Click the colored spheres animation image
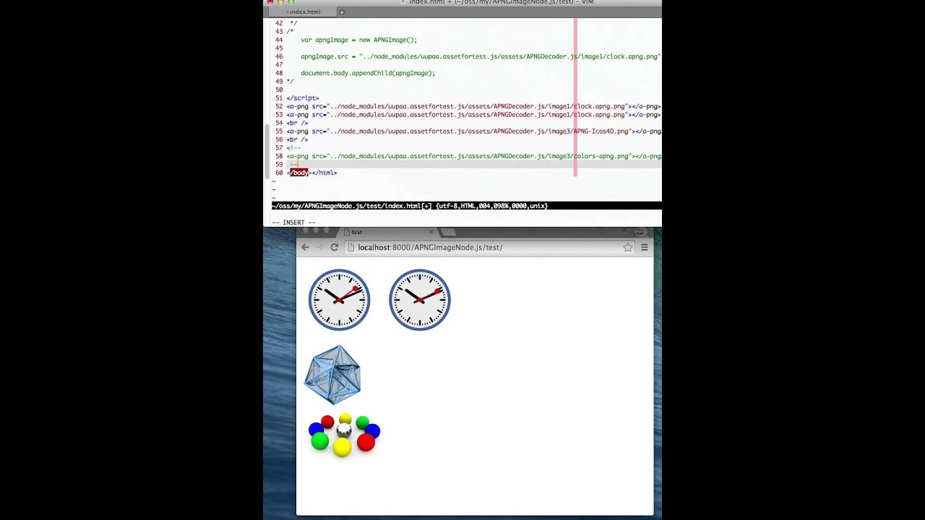 tap(344, 435)
